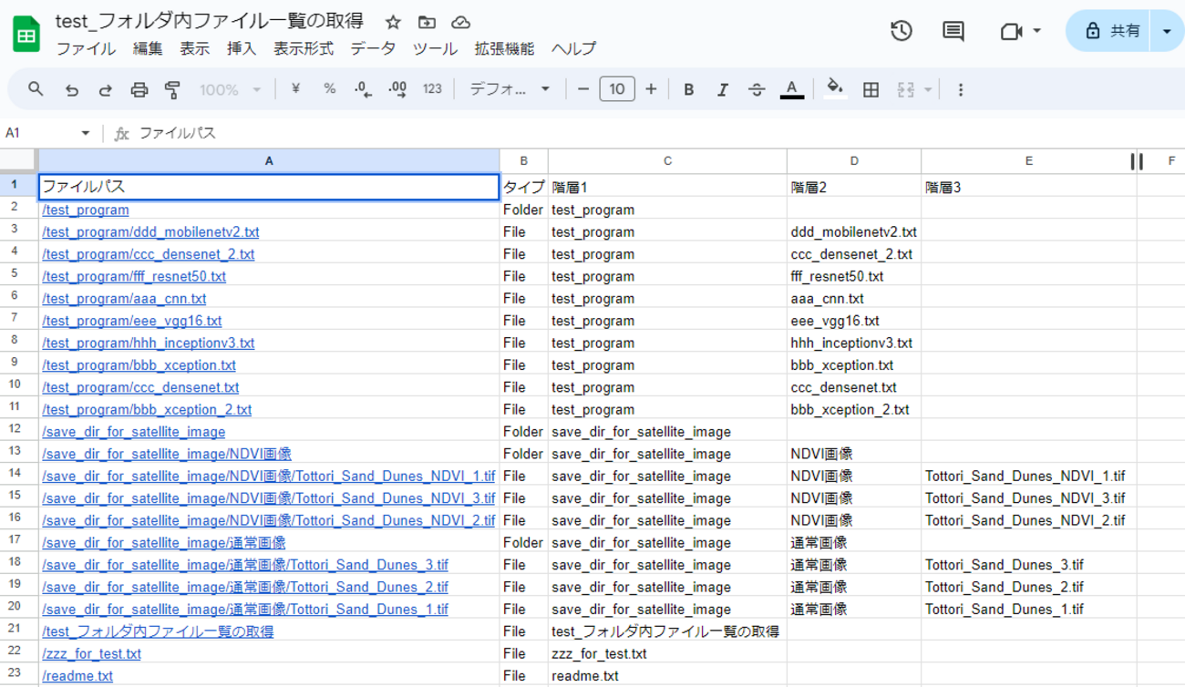Select the paint format roller icon

tap(172, 89)
